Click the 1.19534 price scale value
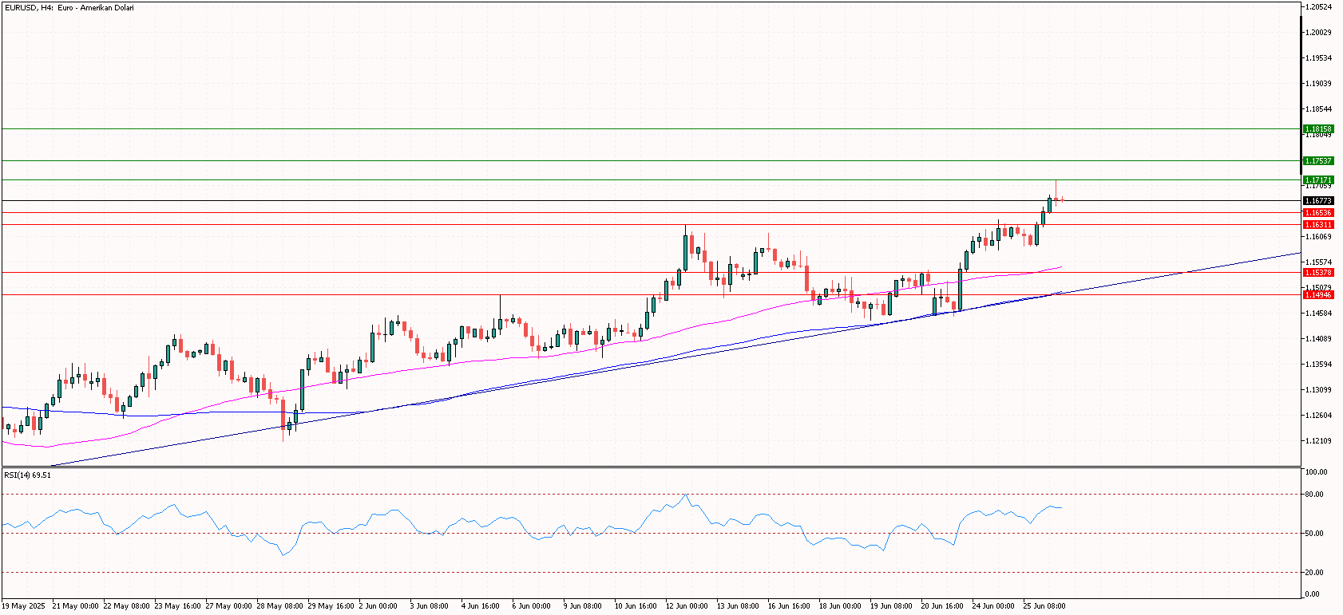 tap(1319, 58)
